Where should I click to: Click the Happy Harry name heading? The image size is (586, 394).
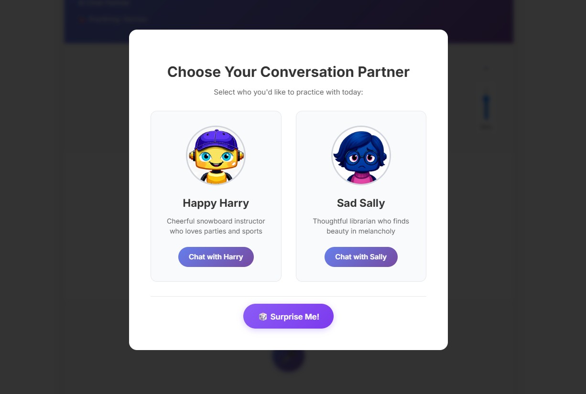click(x=216, y=203)
